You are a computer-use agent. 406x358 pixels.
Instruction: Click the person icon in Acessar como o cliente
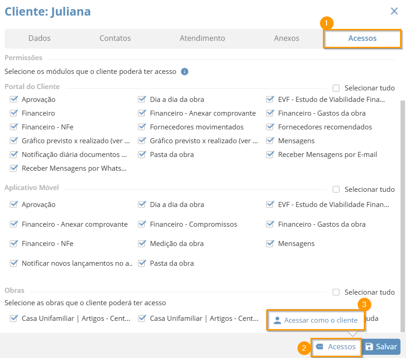(277, 320)
